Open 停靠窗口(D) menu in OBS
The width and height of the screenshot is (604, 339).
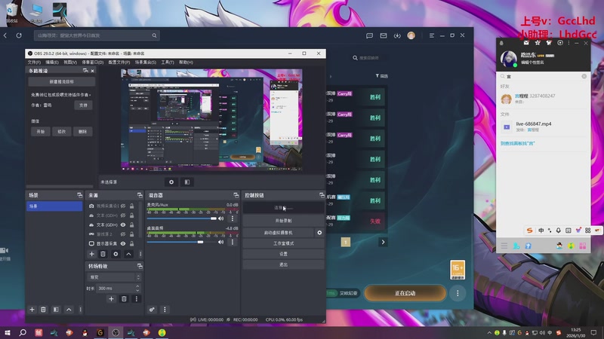coord(93,63)
